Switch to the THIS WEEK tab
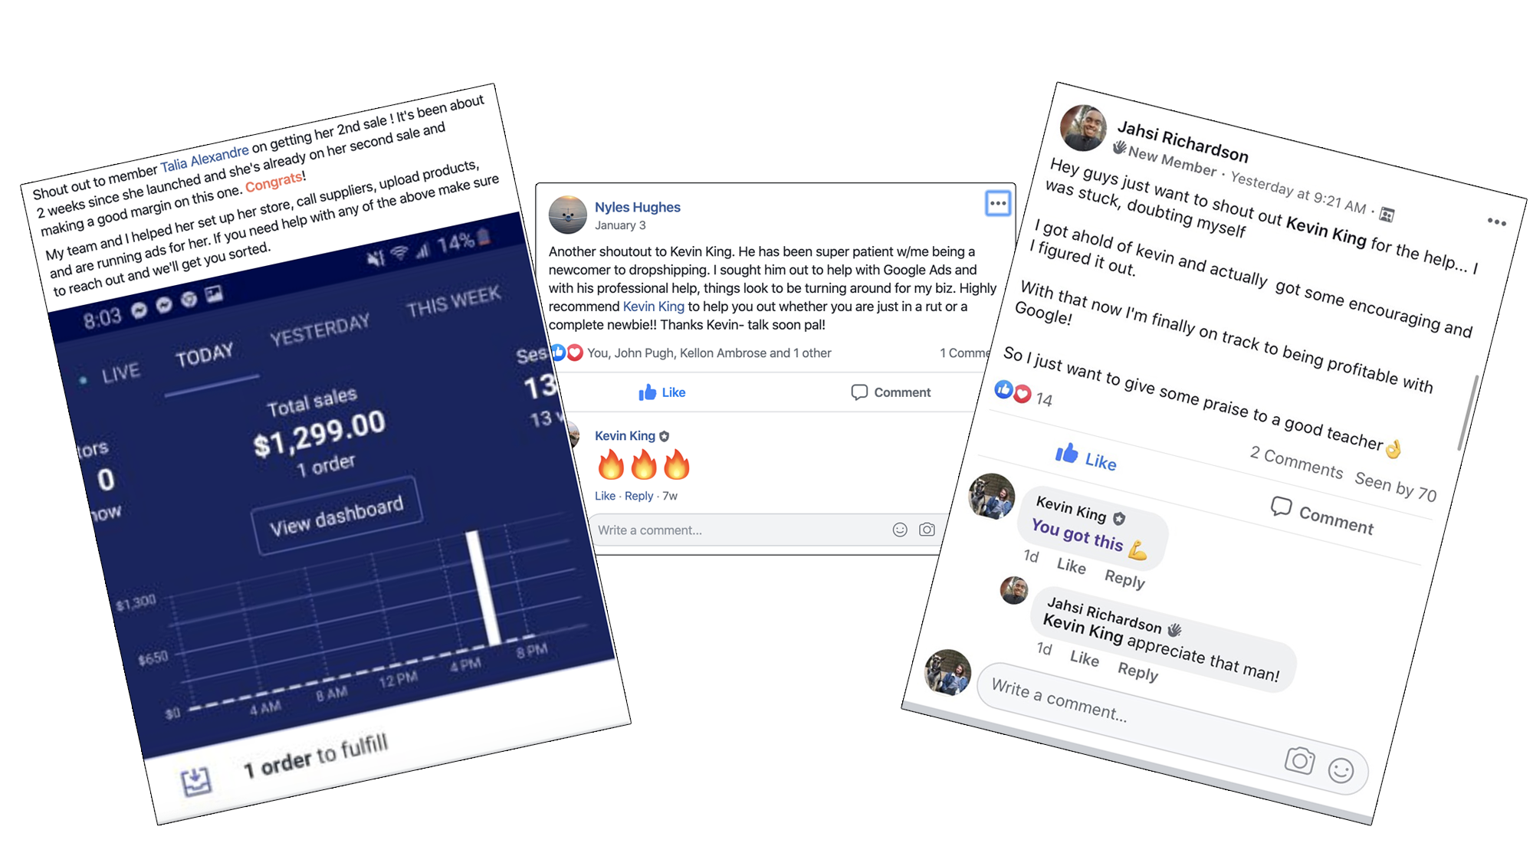The image size is (1533, 843). [x=453, y=301]
